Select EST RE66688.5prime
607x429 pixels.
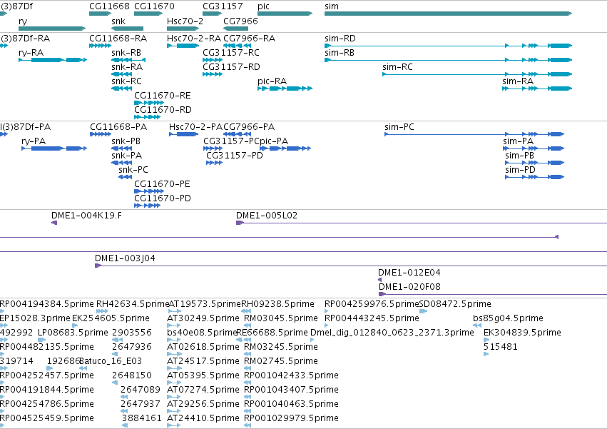(243, 340)
